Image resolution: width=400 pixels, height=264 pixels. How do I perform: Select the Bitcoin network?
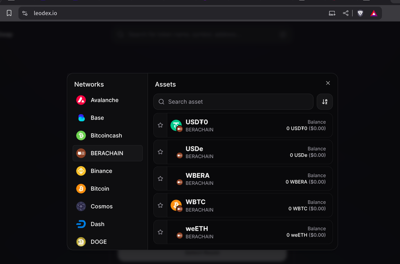[x=107, y=189]
